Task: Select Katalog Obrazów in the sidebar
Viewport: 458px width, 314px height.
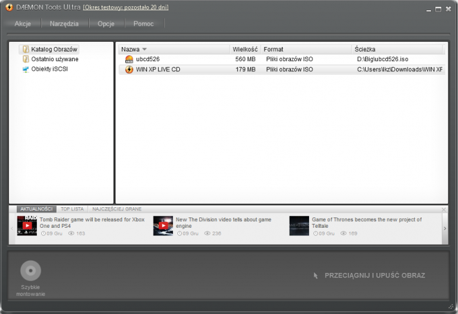Action: coord(49,50)
